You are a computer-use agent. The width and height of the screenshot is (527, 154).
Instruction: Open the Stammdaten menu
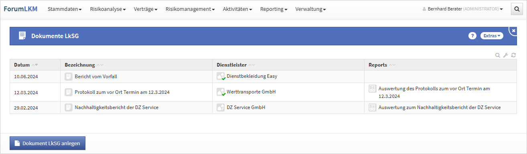tap(65, 9)
